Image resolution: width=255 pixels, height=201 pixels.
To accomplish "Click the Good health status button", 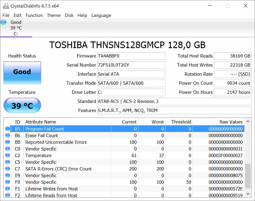I will point(22,73).
